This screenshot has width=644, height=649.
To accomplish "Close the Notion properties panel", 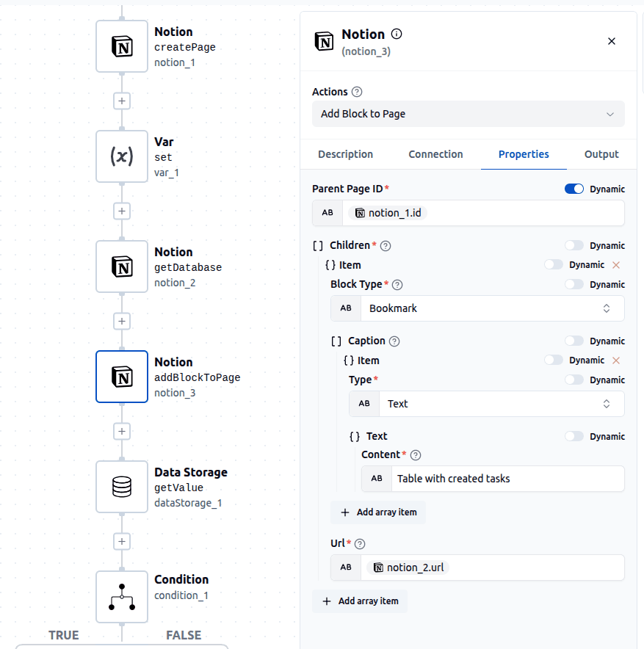I will coord(611,41).
